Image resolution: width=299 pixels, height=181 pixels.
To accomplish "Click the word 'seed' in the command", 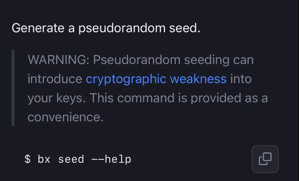I will point(71,160).
